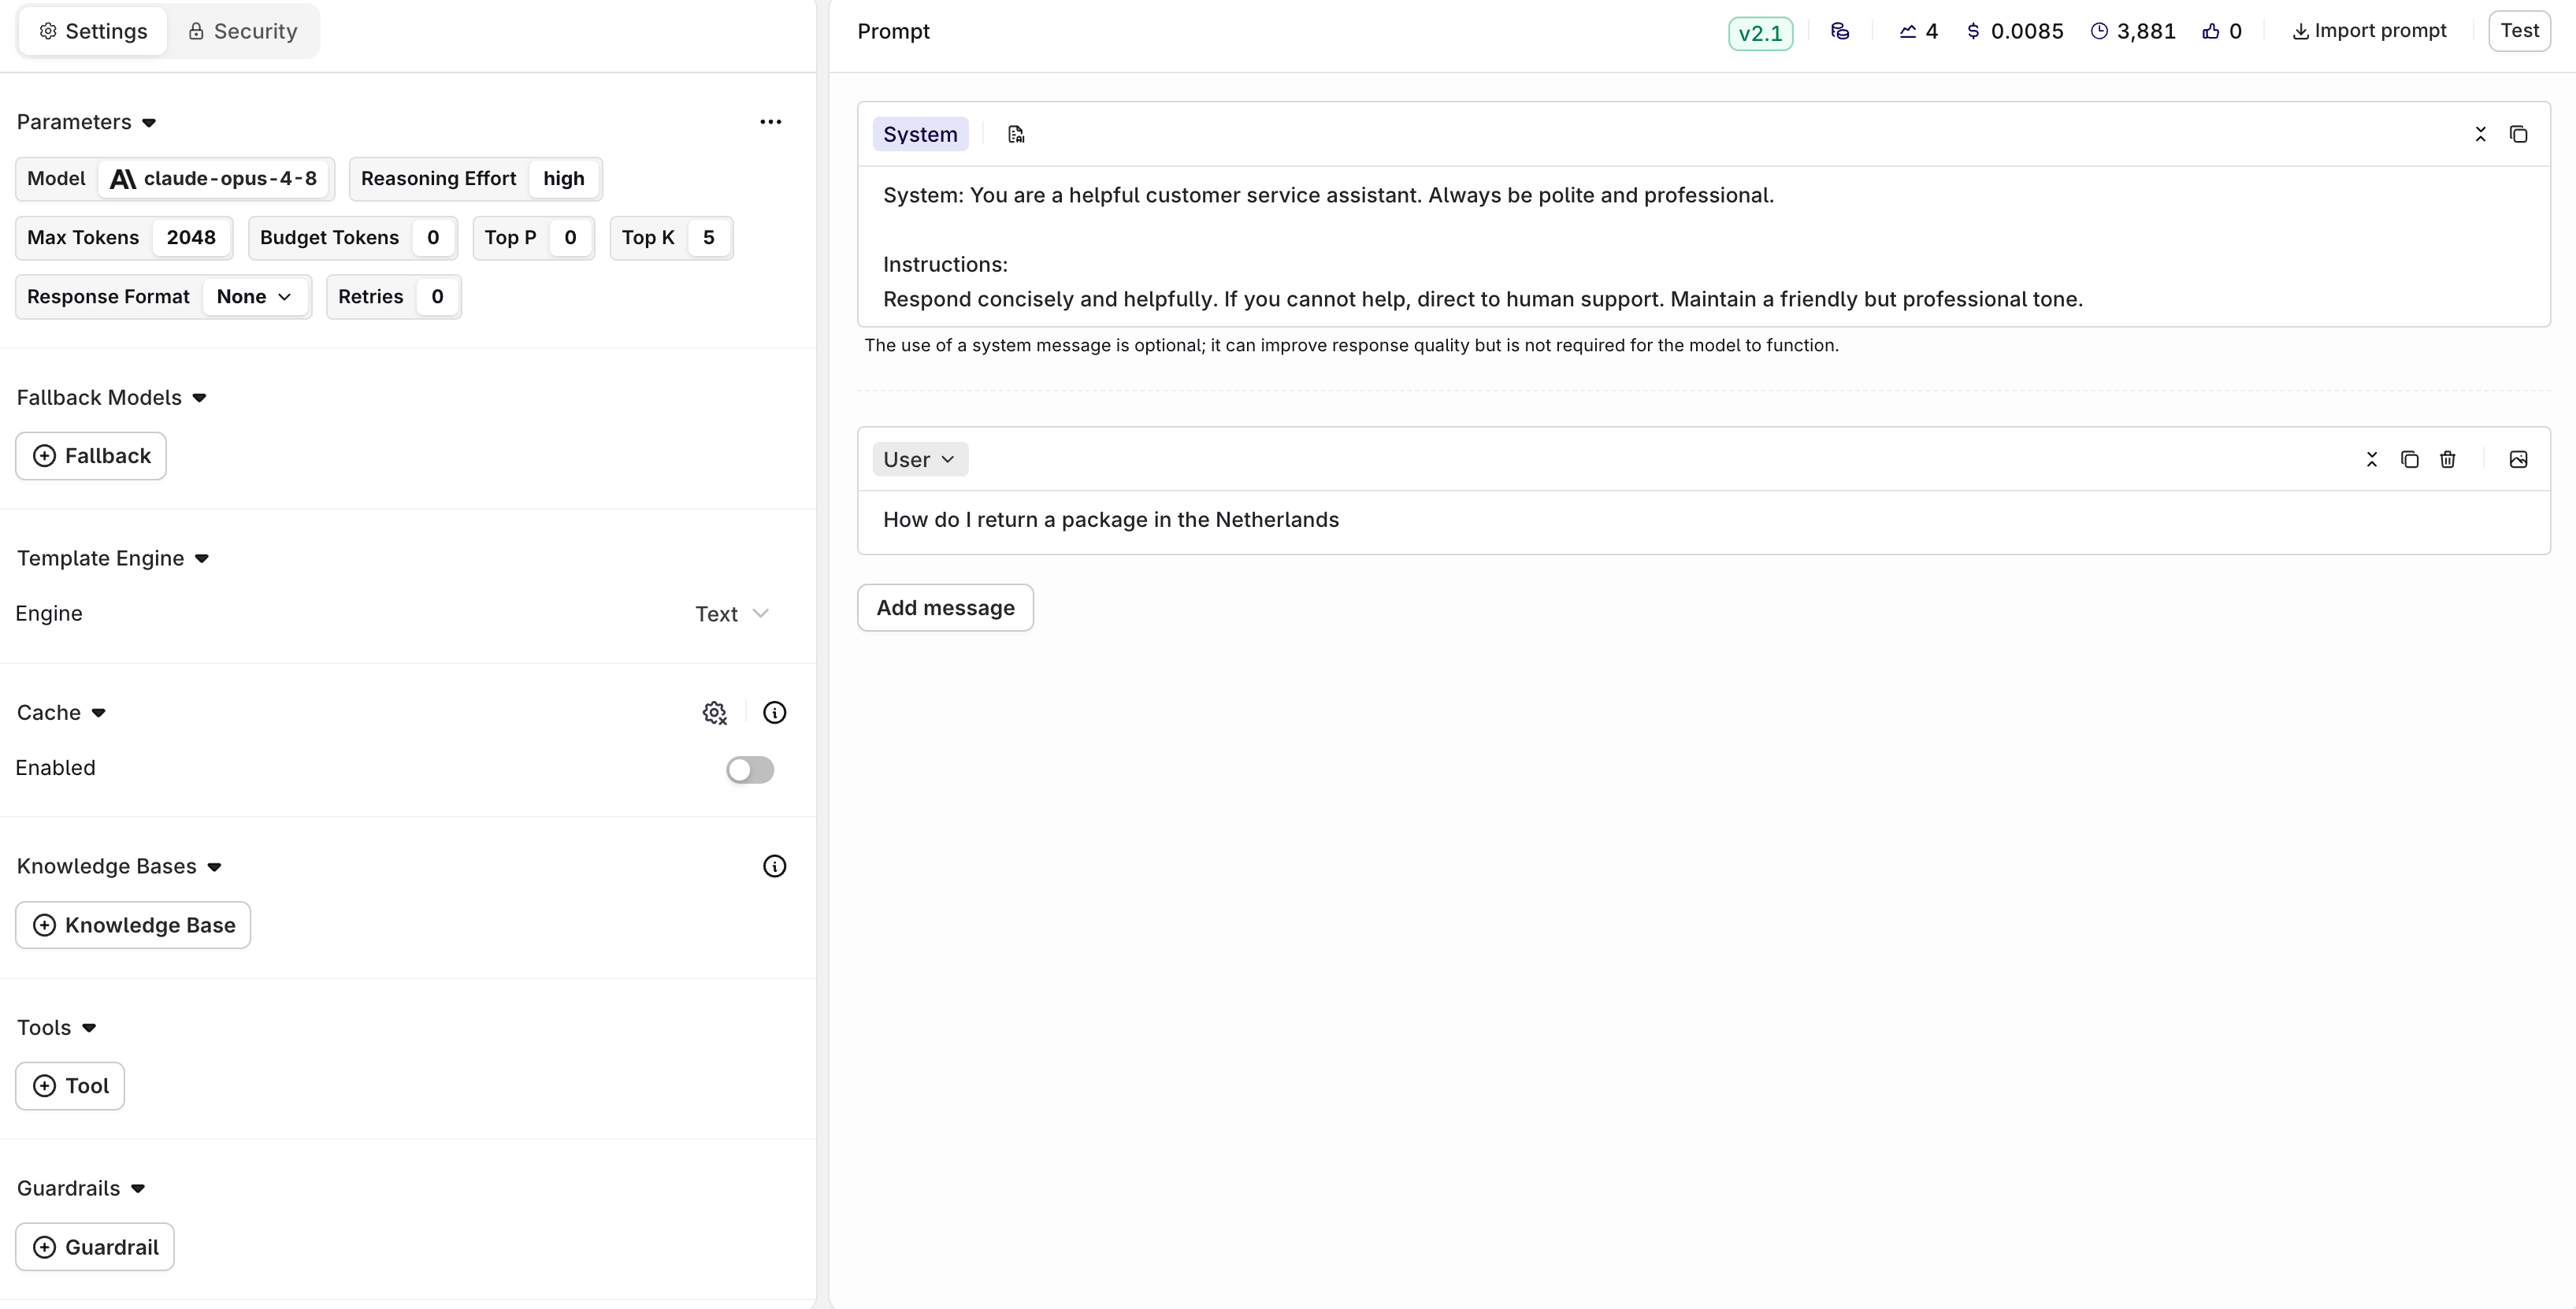This screenshot has width=2576, height=1309.
Task: Click the requests count 4 stat
Action: click(1918, 31)
